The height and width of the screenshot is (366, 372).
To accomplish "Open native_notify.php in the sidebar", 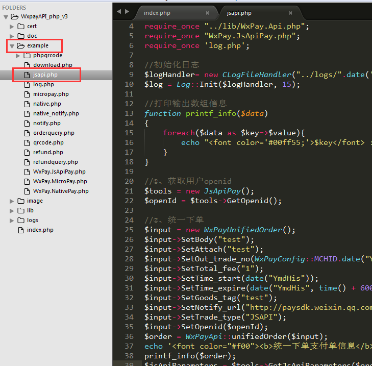I will coord(56,114).
